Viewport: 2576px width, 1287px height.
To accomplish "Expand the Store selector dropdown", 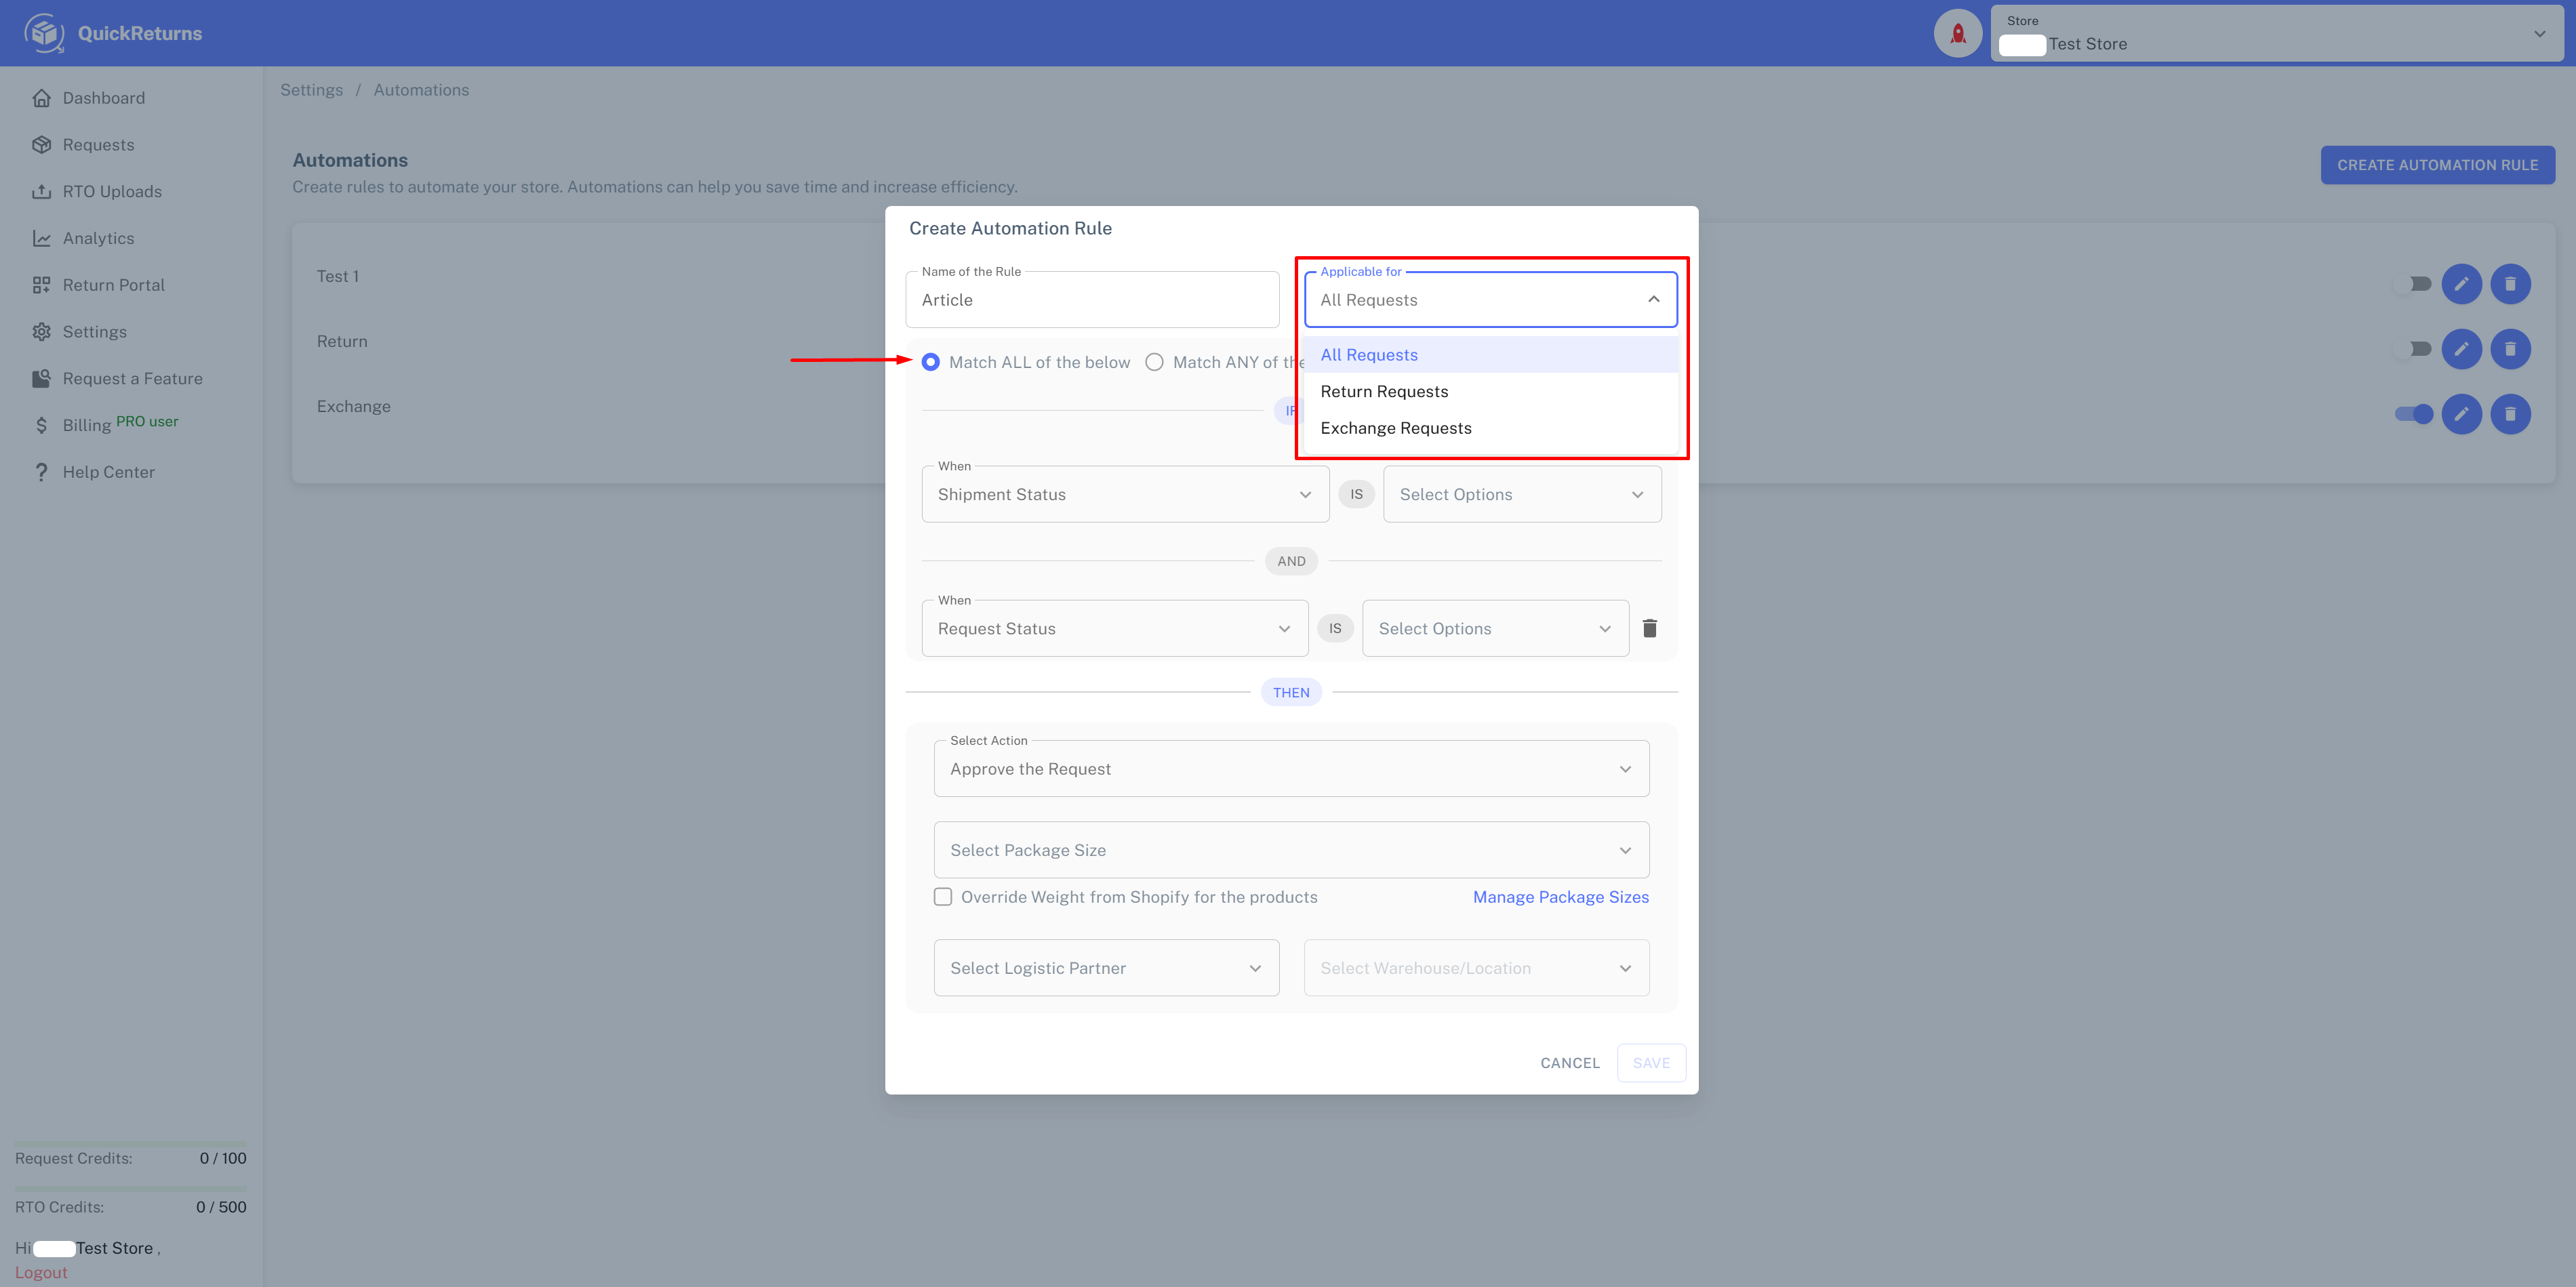I will point(2277,34).
